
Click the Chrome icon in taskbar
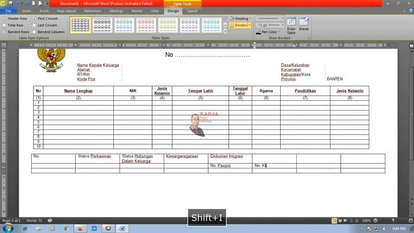[66, 228]
